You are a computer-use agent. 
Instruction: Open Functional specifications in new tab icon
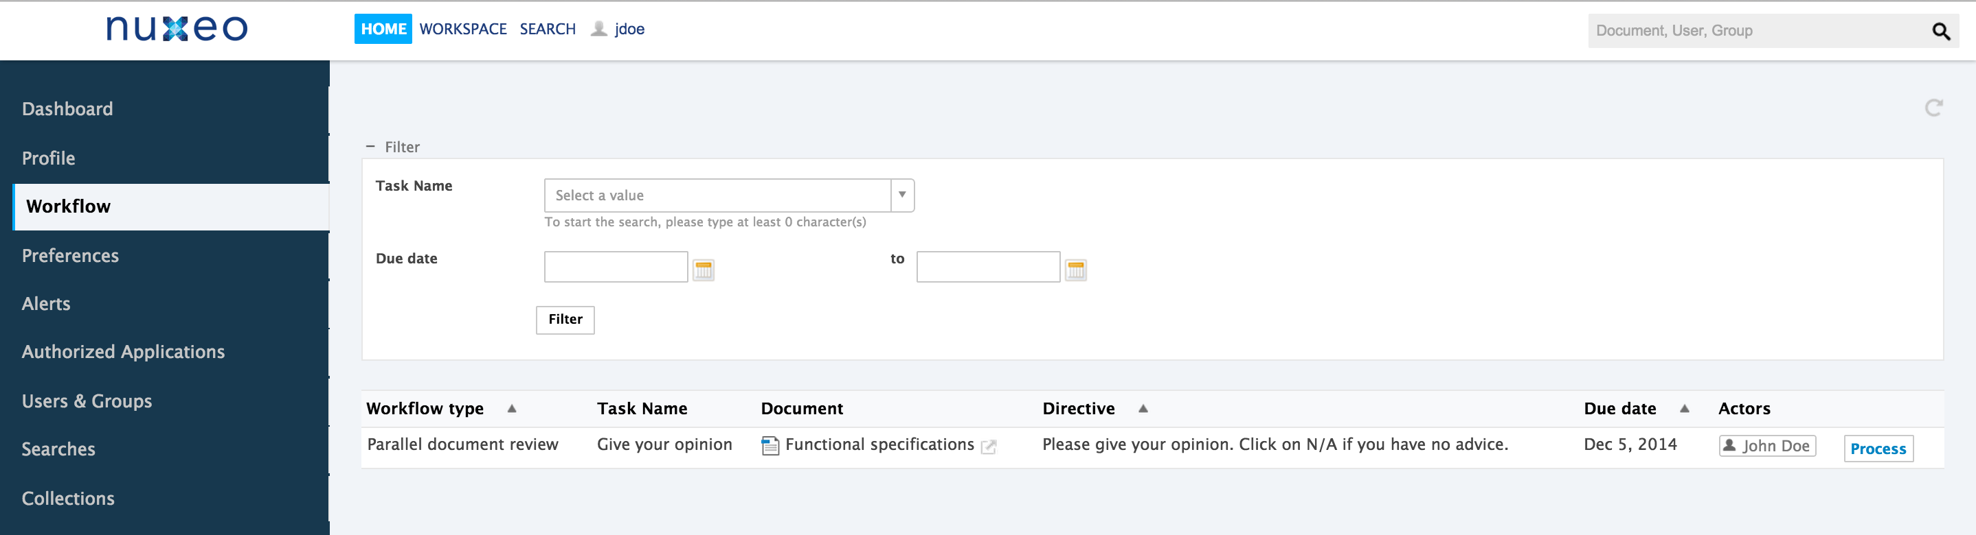[x=989, y=447]
